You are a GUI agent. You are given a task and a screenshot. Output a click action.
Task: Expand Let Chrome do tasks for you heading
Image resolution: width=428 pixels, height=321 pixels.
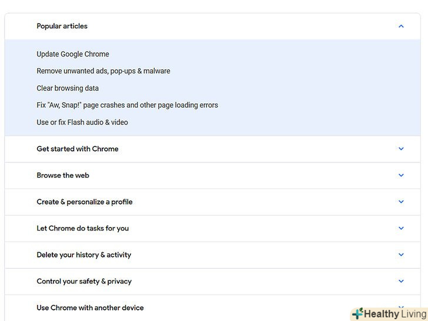pos(82,228)
